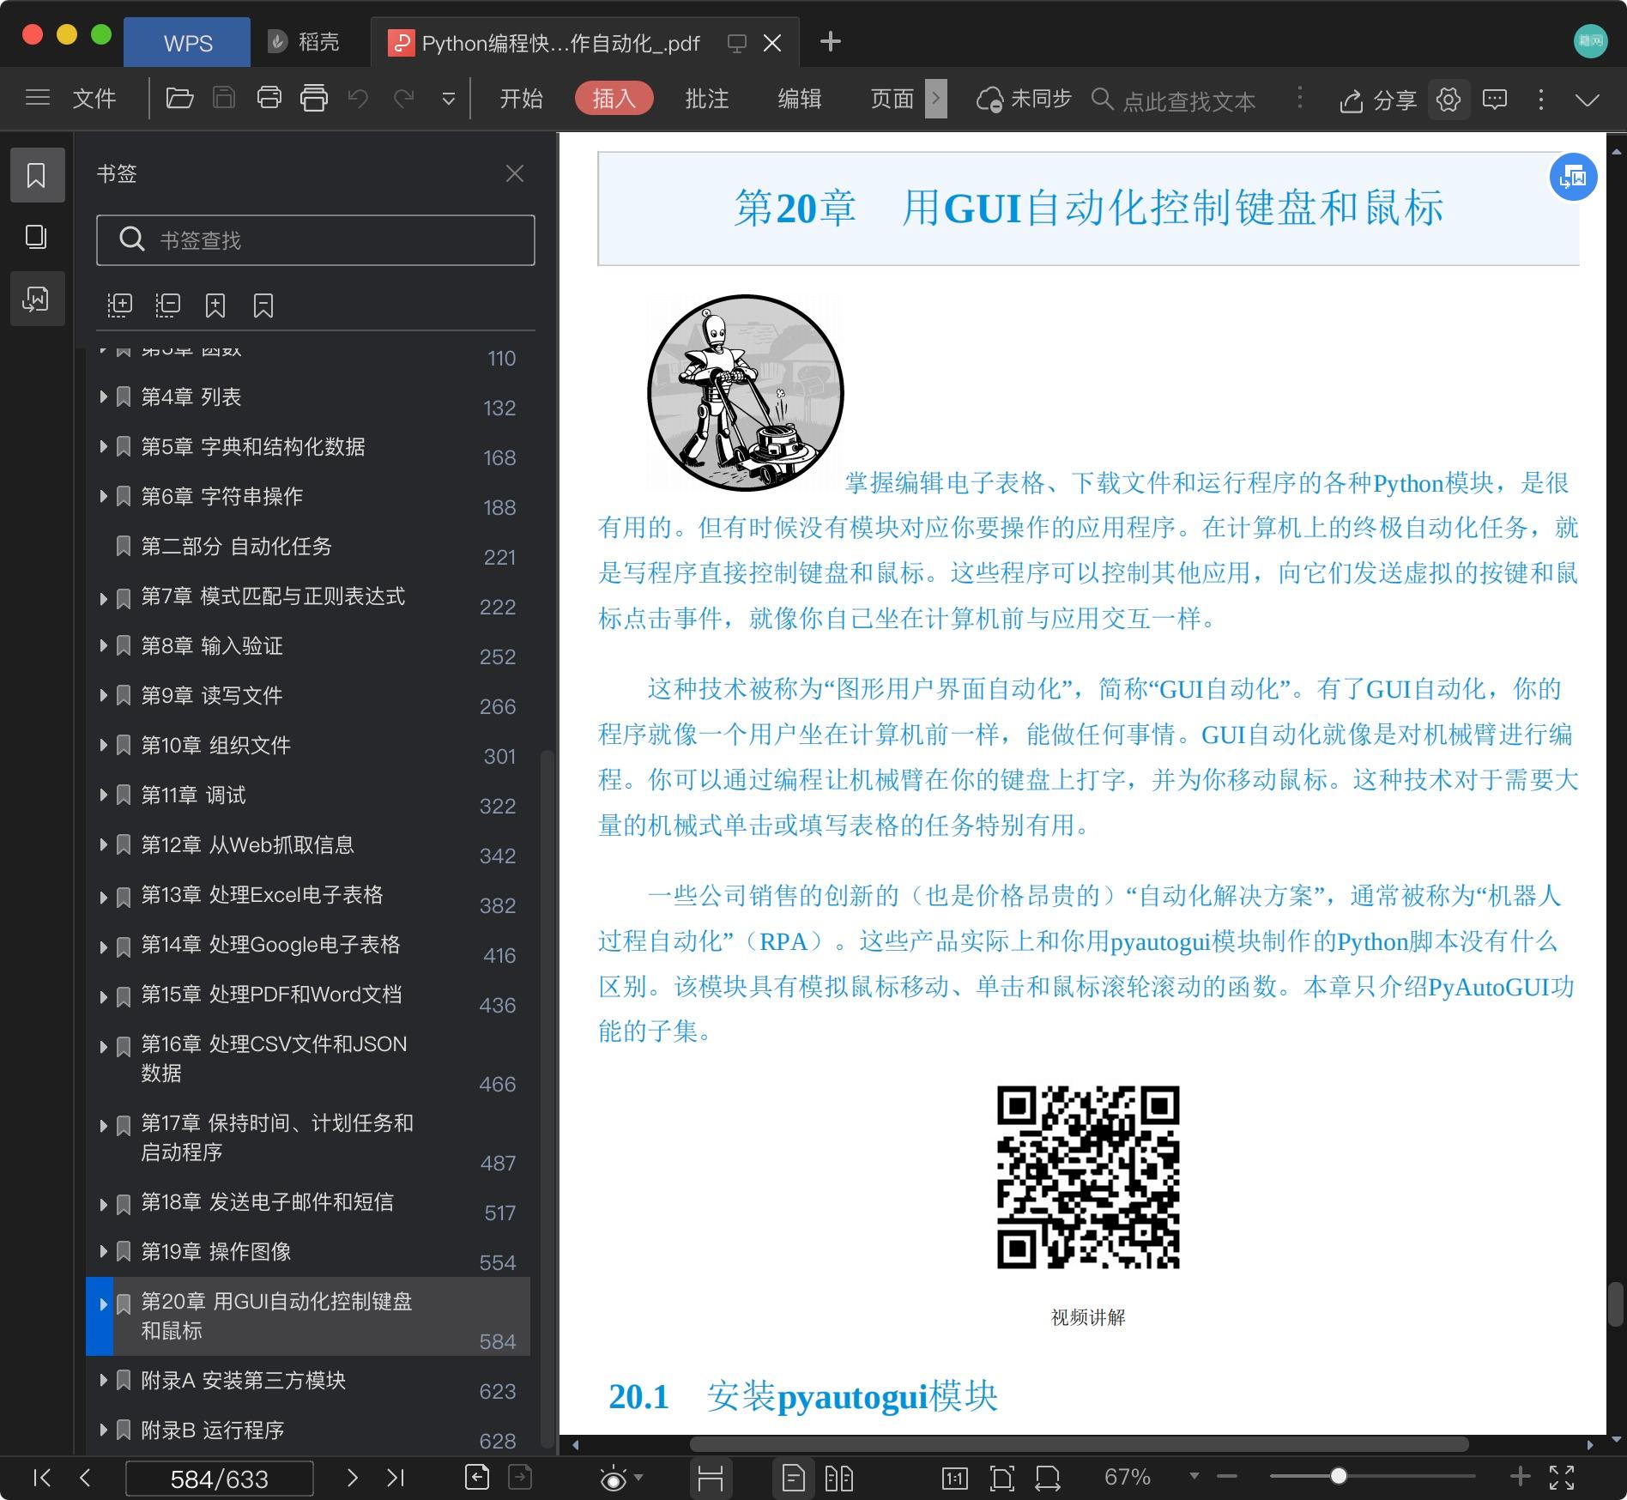
Task: Open the page thumbnails sidebar icon
Action: tap(37, 237)
